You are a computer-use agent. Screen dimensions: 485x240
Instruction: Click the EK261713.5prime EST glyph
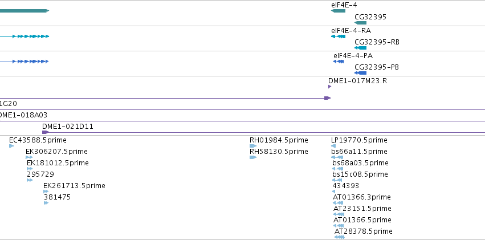point(46,192)
